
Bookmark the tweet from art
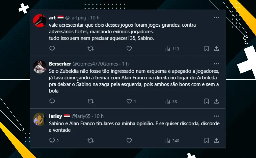207,48
